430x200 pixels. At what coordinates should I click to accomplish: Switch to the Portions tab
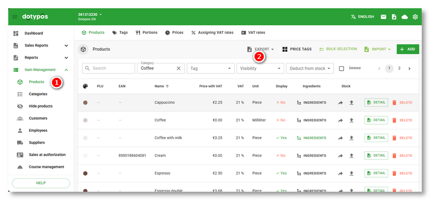146,33
